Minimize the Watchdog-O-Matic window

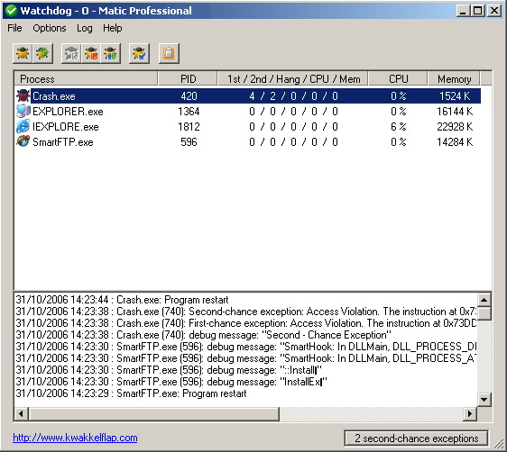463,11
